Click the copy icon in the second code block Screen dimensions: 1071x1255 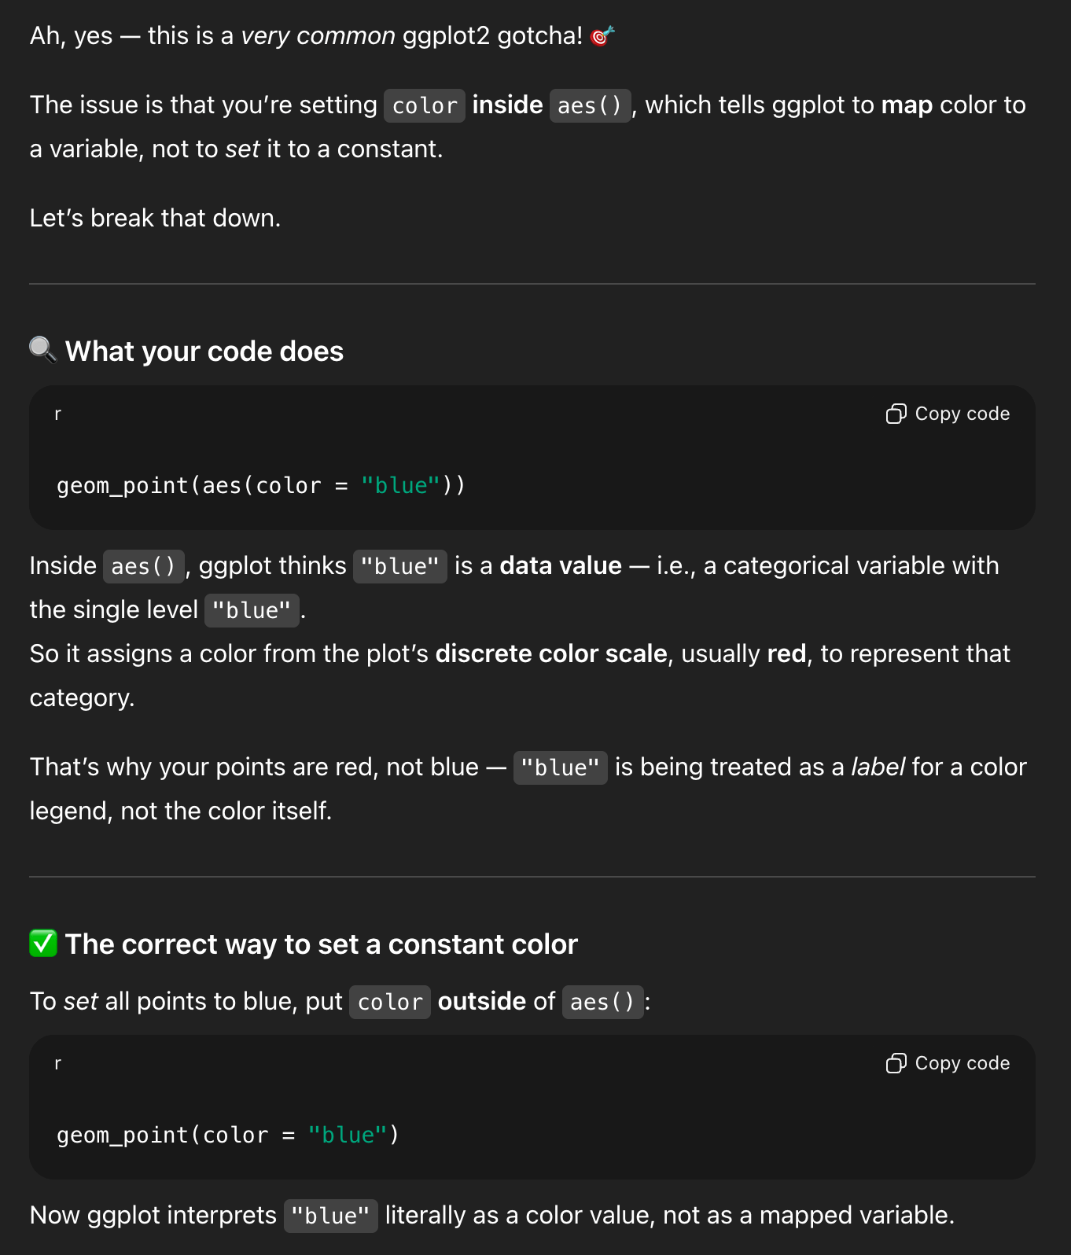[x=896, y=1064]
